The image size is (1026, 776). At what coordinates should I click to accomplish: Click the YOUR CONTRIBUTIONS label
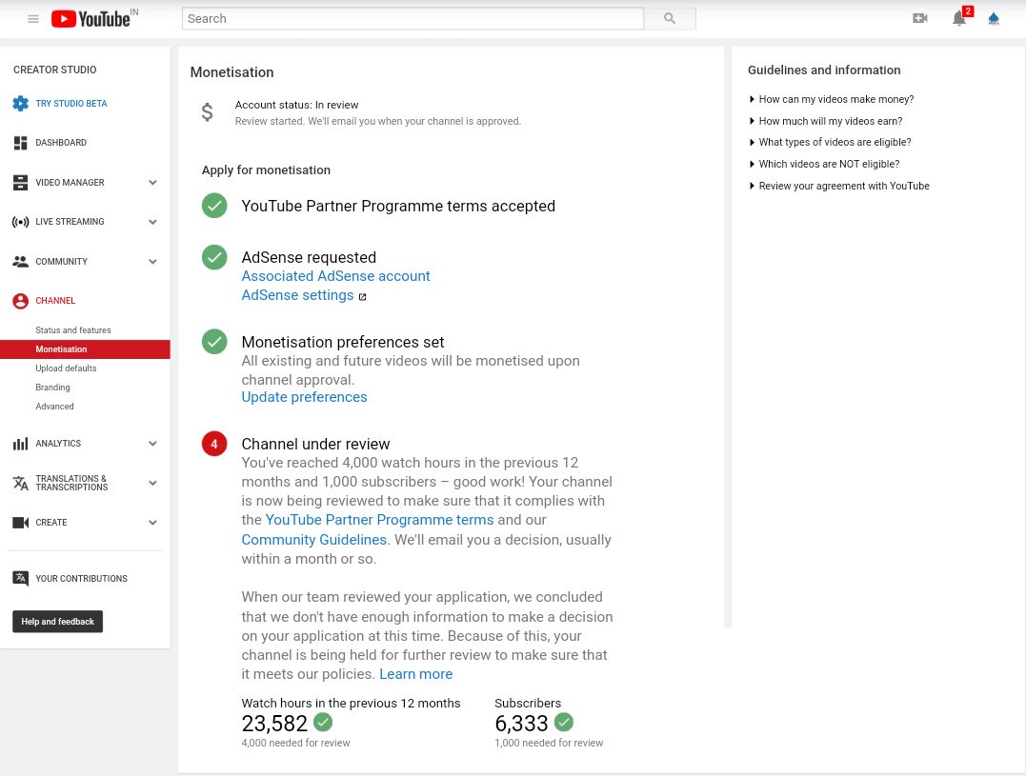81,579
